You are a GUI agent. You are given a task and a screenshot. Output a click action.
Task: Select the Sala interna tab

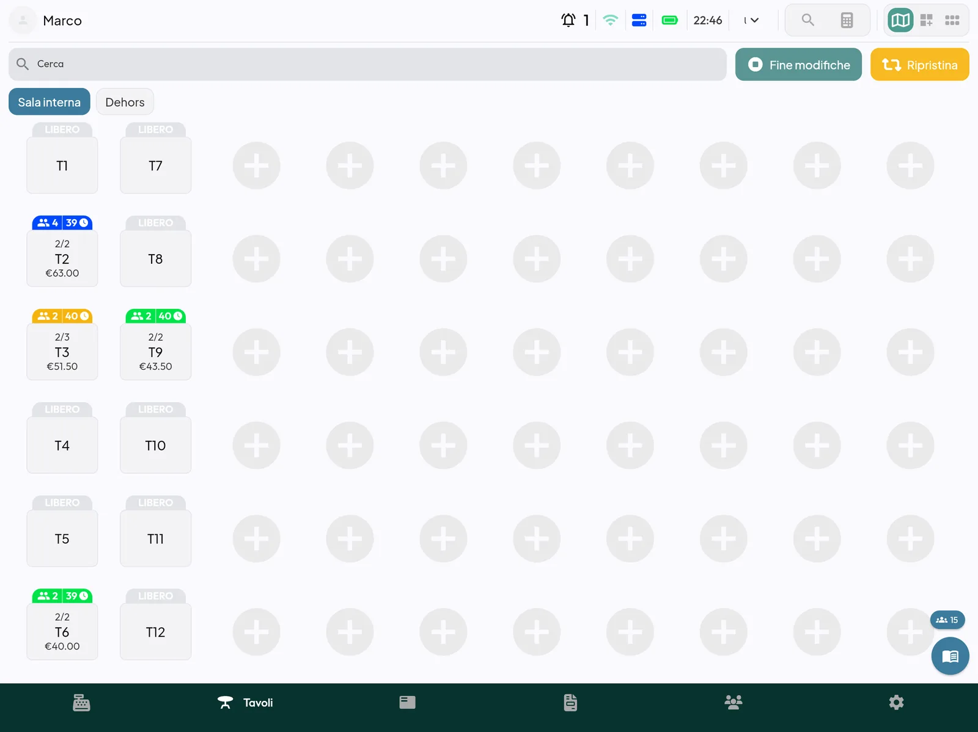tap(50, 102)
